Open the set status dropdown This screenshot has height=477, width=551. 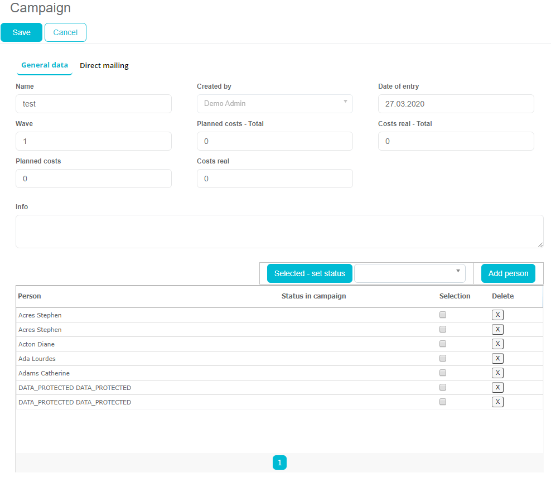tap(410, 273)
